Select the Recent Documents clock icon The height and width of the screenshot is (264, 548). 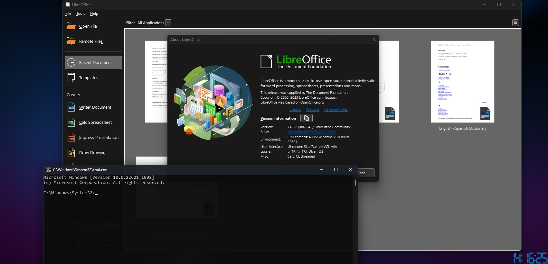[71, 62]
